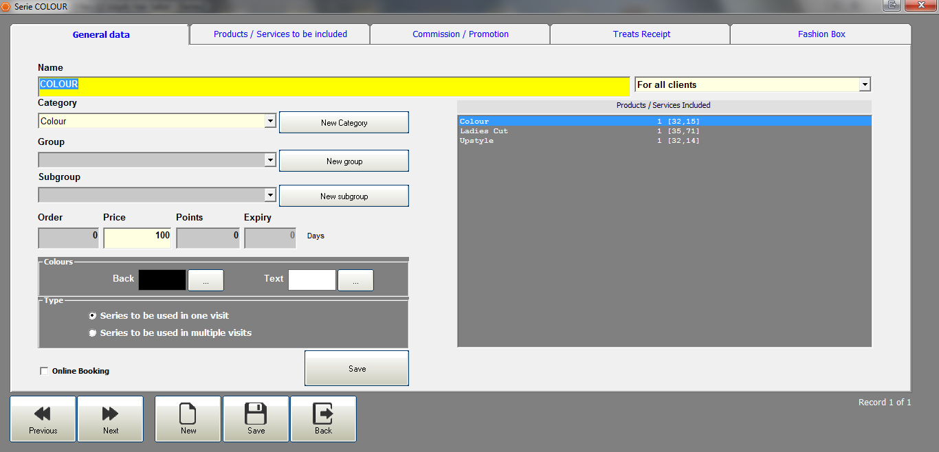The image size is (939, 452).
Task: Enable the Online Booking checkbox
Action: pos(45,371)
